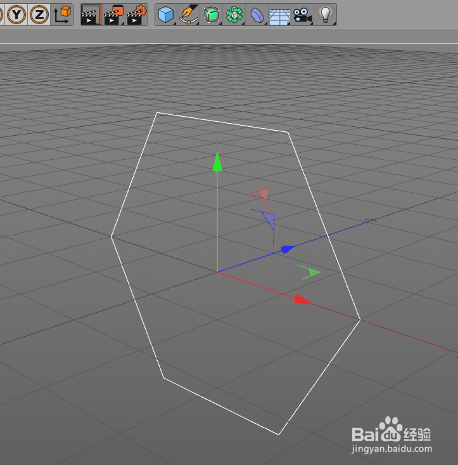Open the Subdivision Surface generators icon
This screenshot has height=465, width=458.
[212, 15]
